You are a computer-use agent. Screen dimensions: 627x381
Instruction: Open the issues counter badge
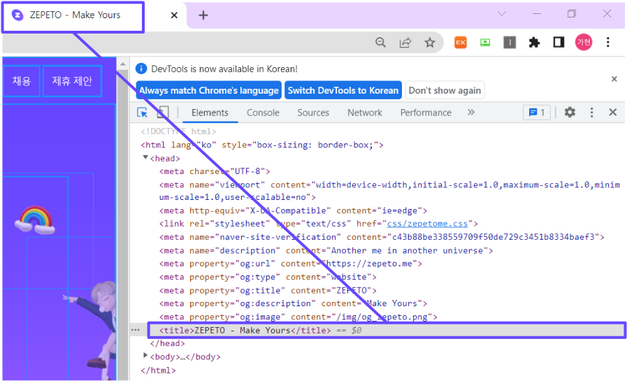[x=537, y=113]
